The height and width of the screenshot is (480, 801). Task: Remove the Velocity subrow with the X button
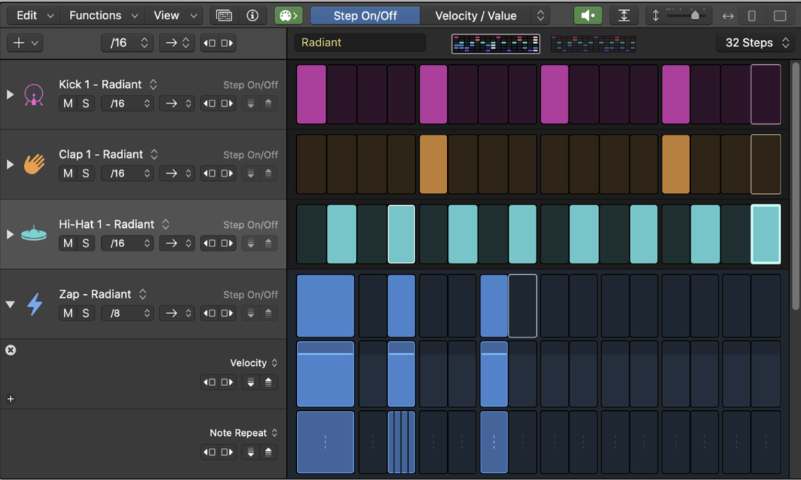tap(10, 349)
